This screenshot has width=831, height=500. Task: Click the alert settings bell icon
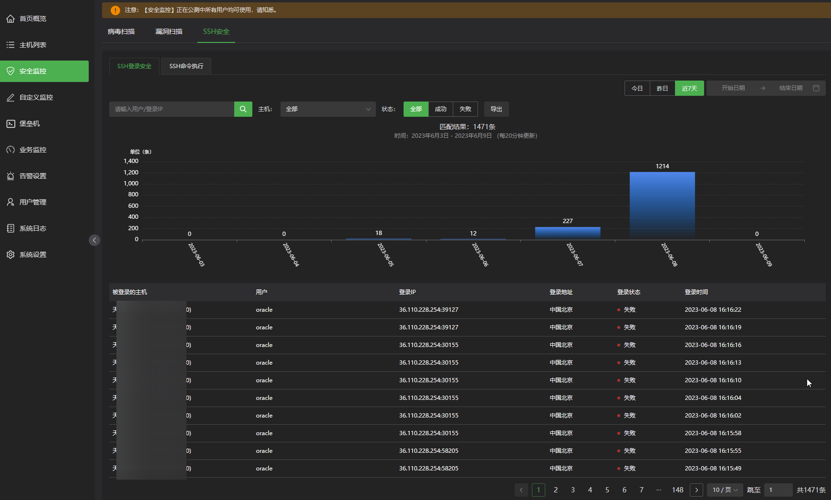click(x=10, y=176)
